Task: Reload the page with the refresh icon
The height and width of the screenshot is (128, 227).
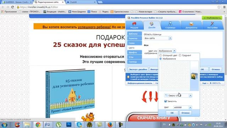Action: click(13, 7)
